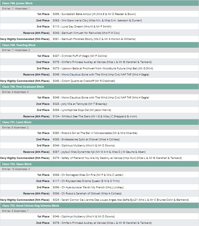Click 'Entries: 3 Absentees: 1' text

(x=15, y=211)
